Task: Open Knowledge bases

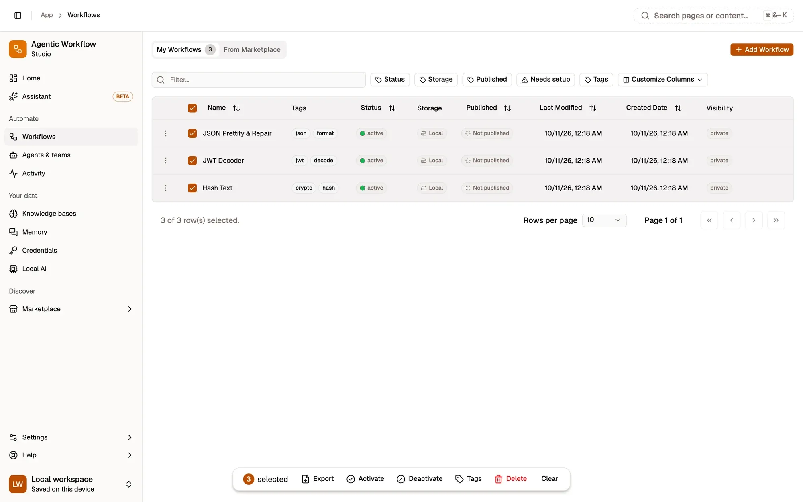Action: [x=71, y=214]
